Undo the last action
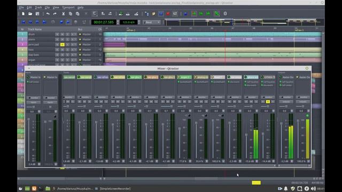The height and width of the screenshot is (192, 342). click(x=48, y=14)
